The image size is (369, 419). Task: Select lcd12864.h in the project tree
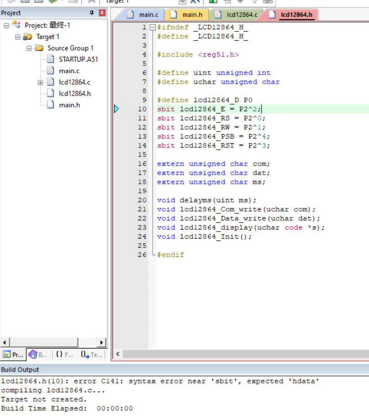click(75, 94)
